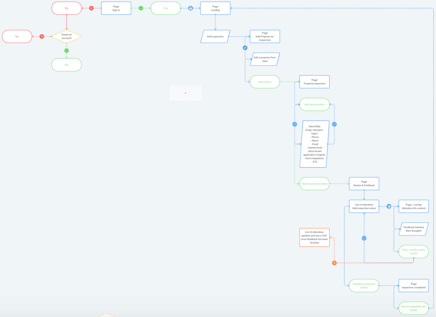
Task: Click the blue lock icon before Landing page
Action: 190,8
